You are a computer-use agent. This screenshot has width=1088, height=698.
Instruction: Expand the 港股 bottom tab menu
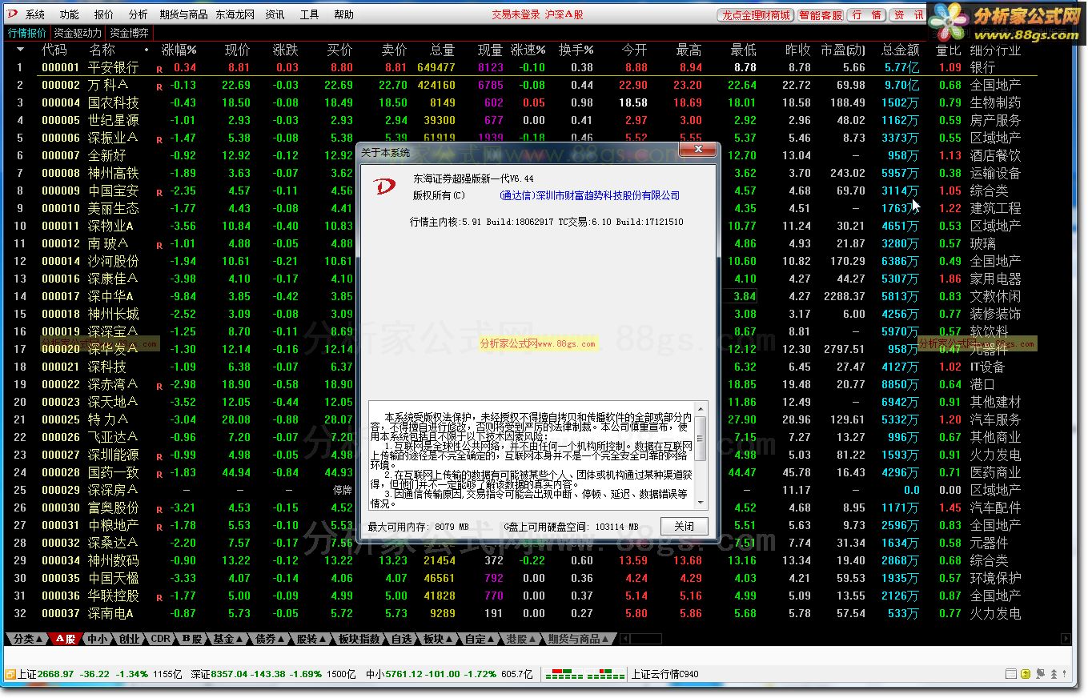coord(520,639)
